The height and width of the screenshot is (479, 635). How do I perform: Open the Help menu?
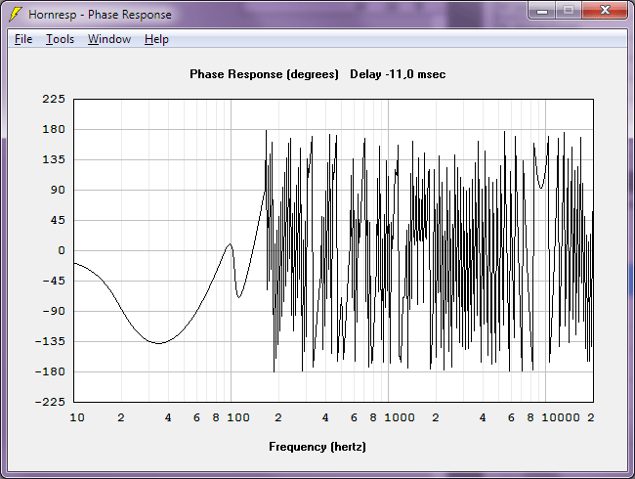pyautogui.click(x=156, y=39)
